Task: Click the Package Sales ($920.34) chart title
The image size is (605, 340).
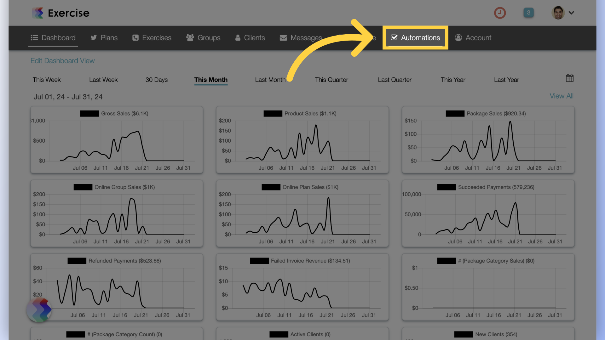Action: click(496, 114)
